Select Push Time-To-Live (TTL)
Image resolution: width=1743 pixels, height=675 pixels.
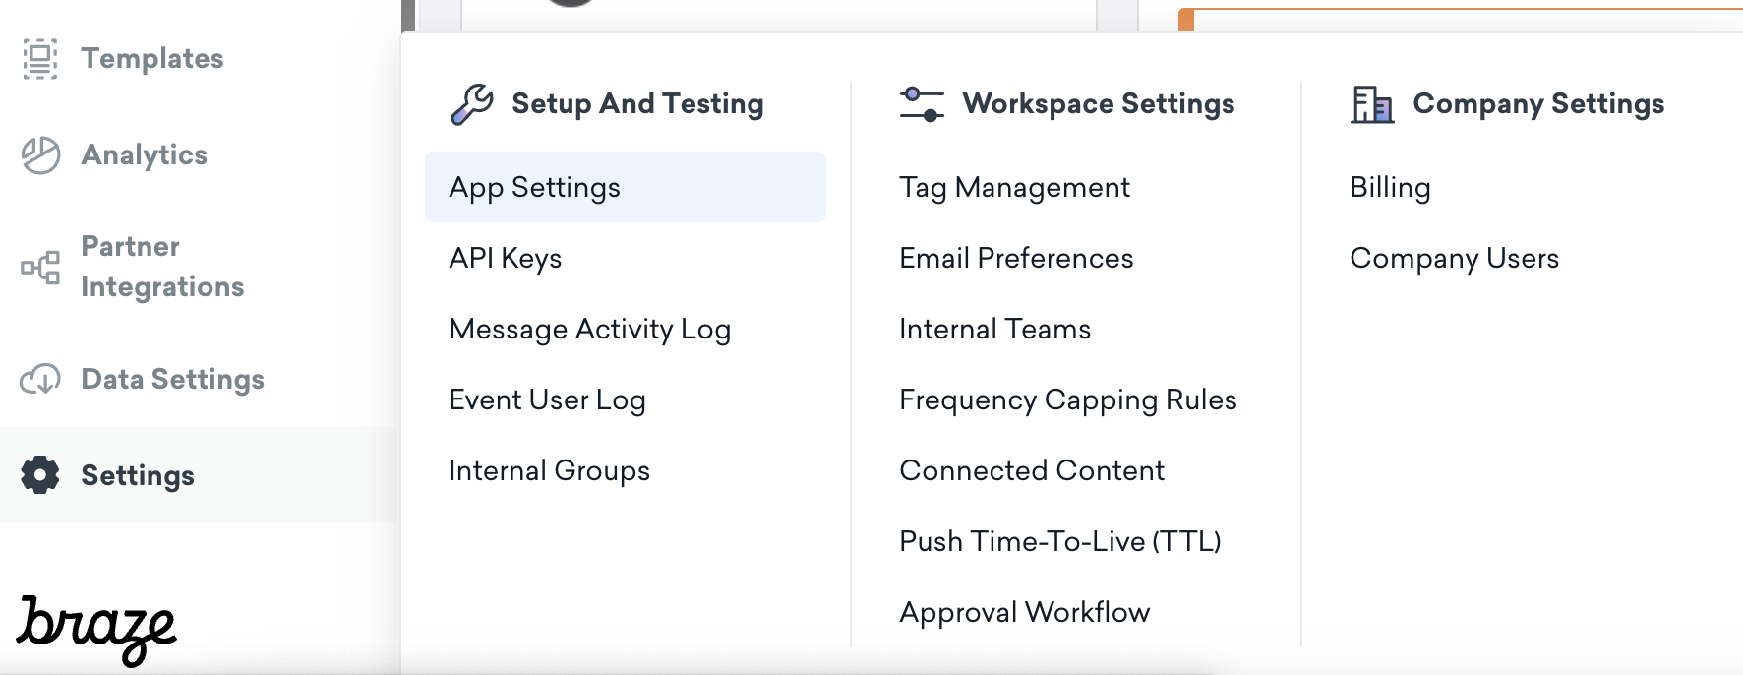(x=1059, y=541)
